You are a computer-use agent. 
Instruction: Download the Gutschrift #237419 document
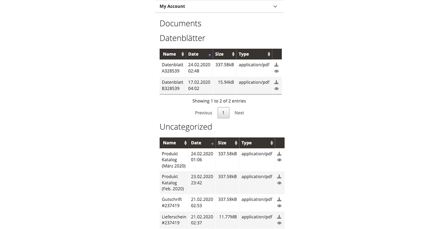pyautogui.click(x=279, y=199)
